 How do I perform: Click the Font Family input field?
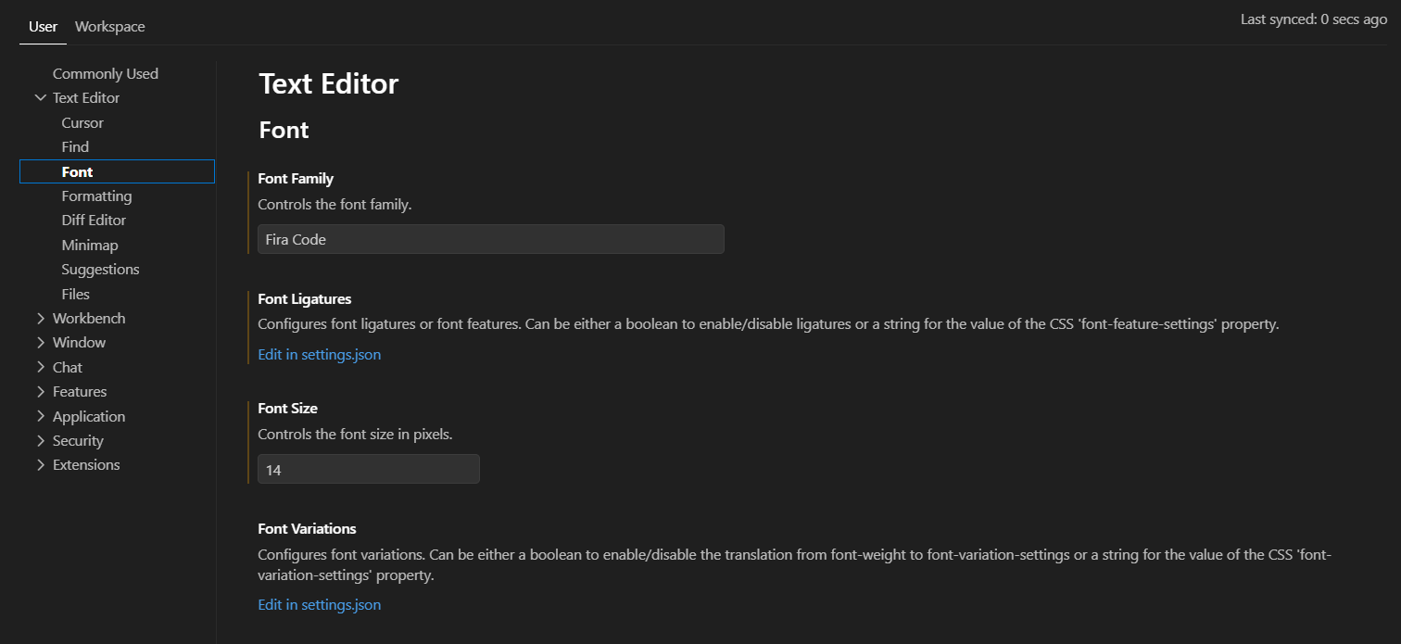click(491, 239)
